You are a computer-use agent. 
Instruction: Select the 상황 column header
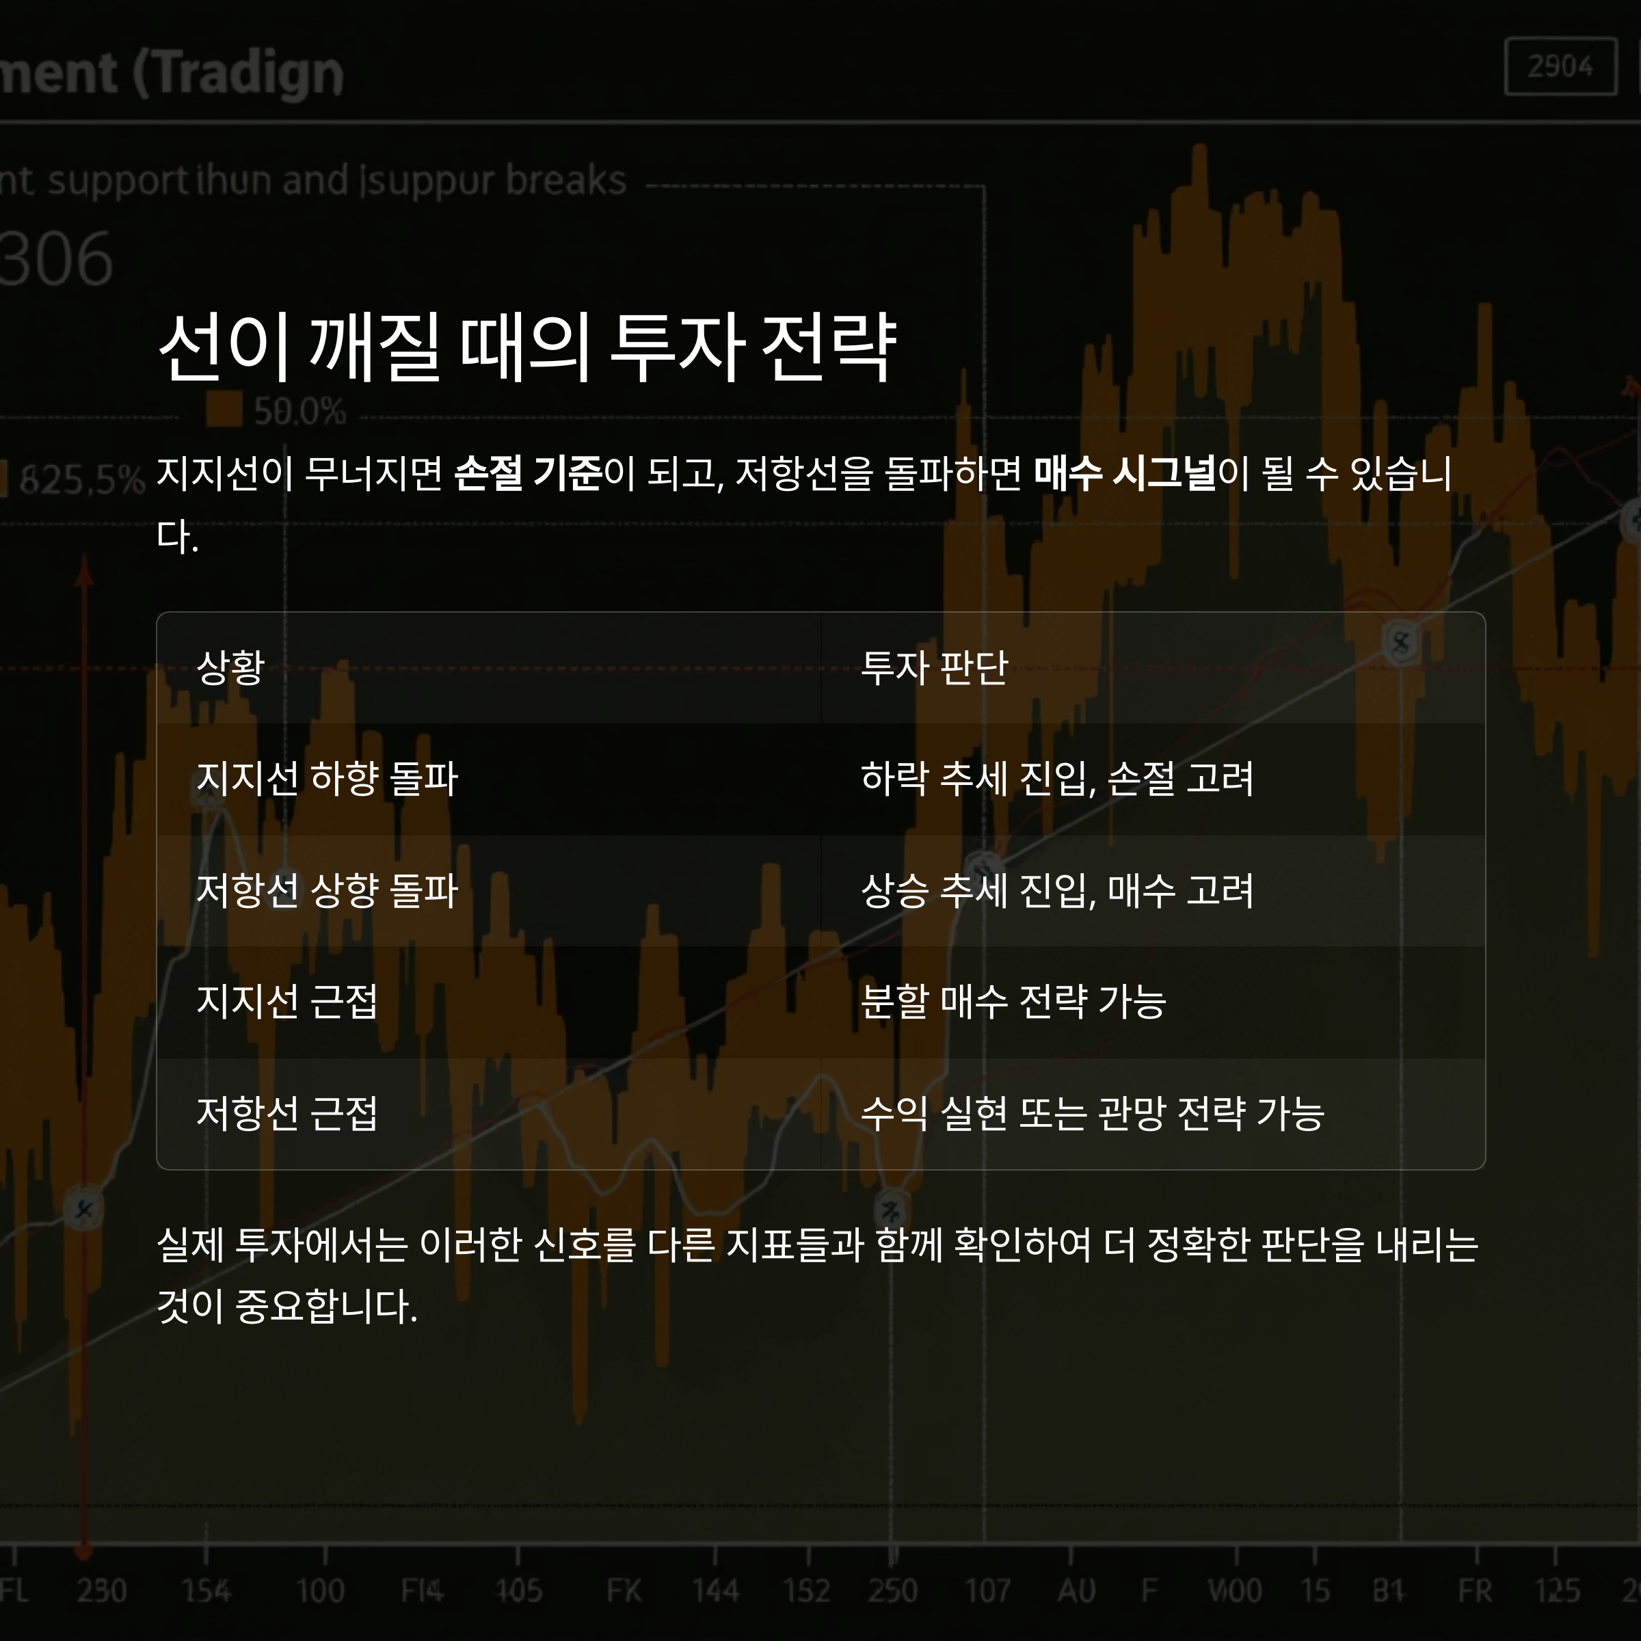(x=231, y=667)
